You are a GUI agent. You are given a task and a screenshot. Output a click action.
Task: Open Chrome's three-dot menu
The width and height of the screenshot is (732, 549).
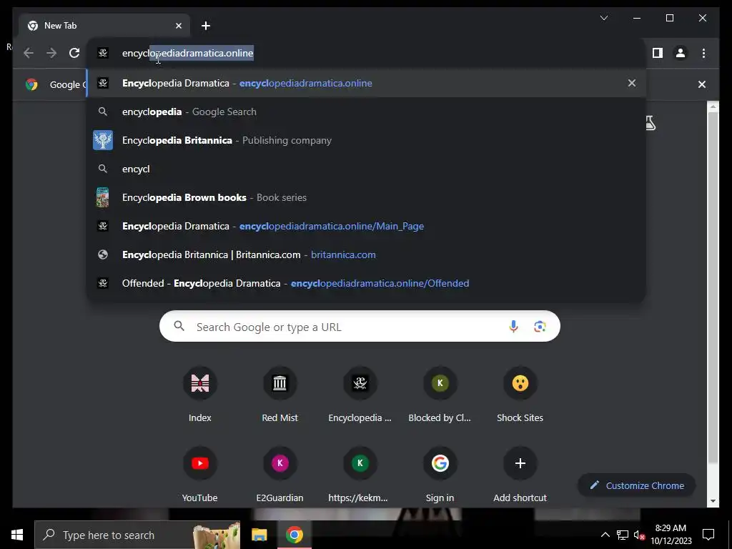[x=703, y=53]
